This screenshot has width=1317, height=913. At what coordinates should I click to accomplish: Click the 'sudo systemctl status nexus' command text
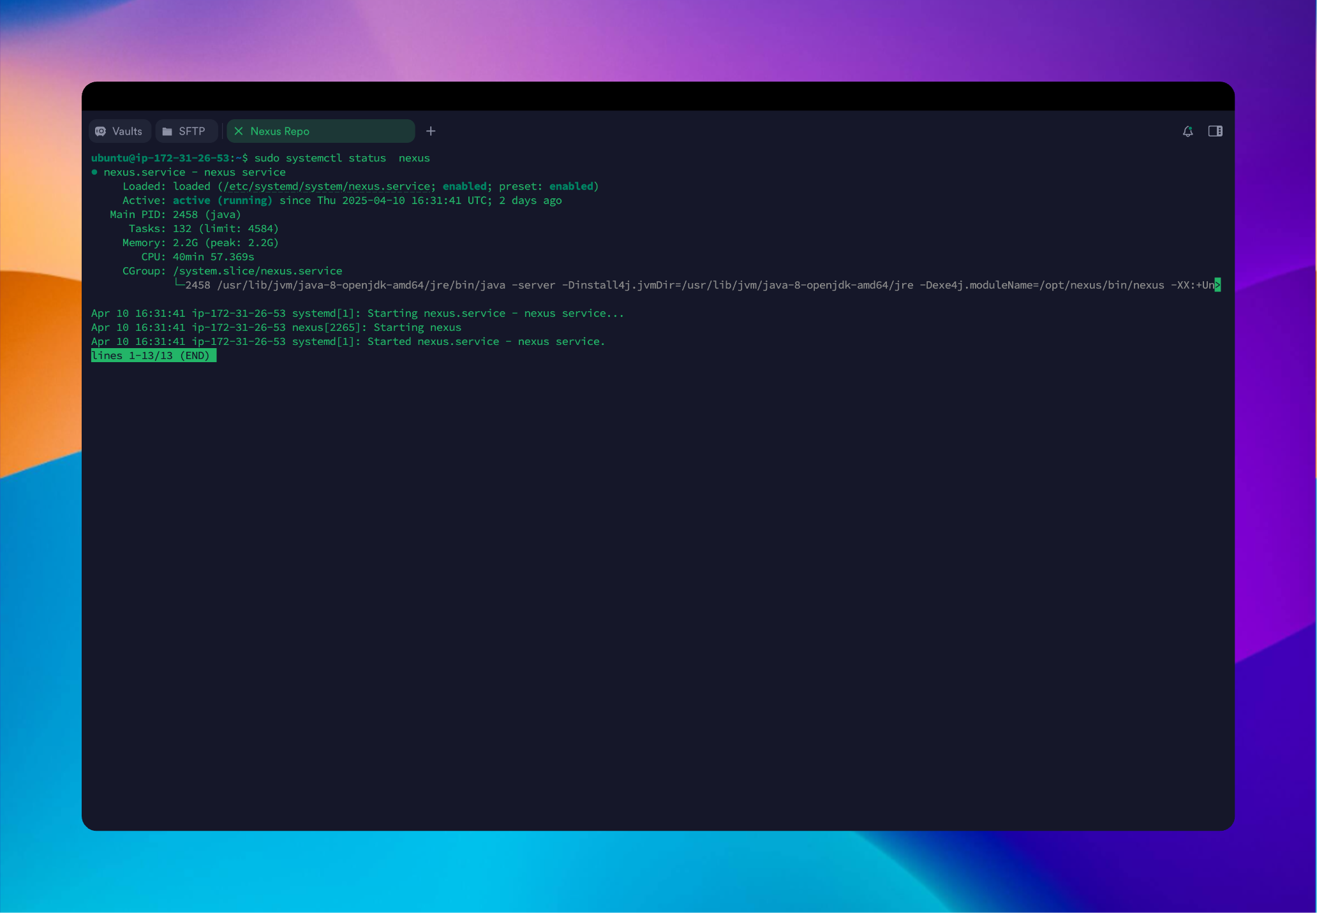342,158
